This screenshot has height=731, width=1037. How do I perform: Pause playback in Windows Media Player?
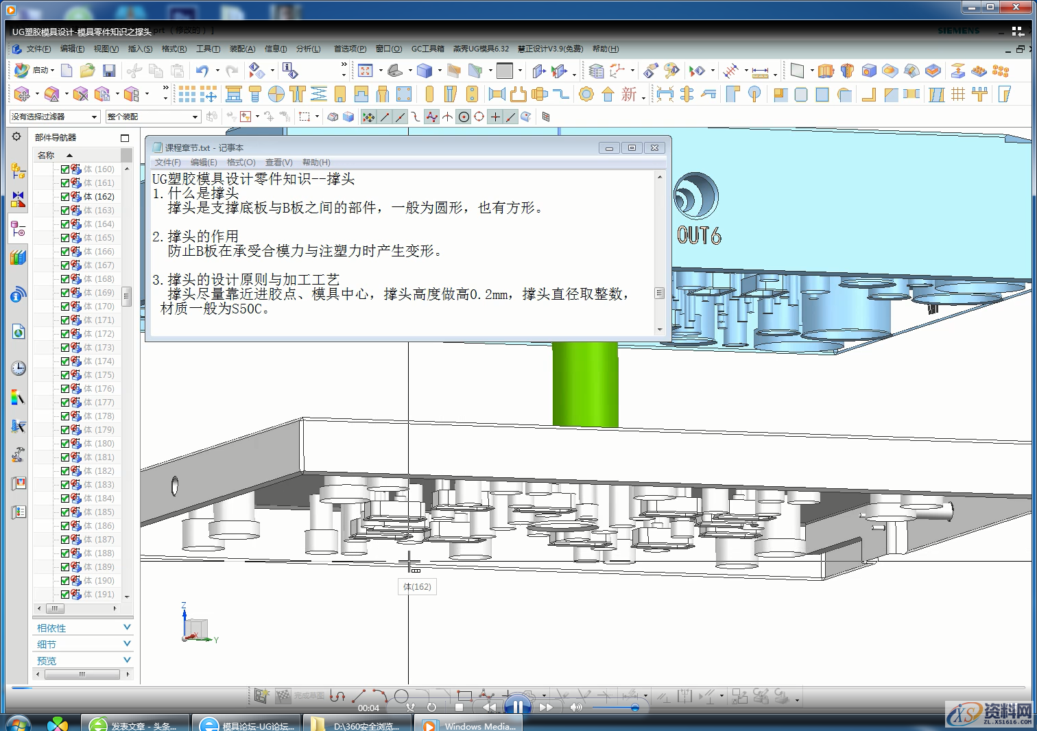click(518, 706)
